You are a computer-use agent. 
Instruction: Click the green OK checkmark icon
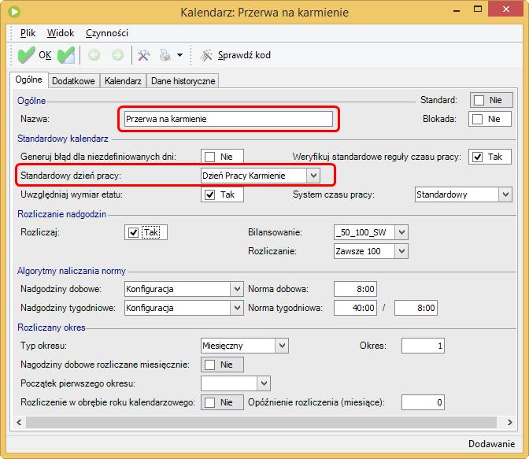[26, 55]
